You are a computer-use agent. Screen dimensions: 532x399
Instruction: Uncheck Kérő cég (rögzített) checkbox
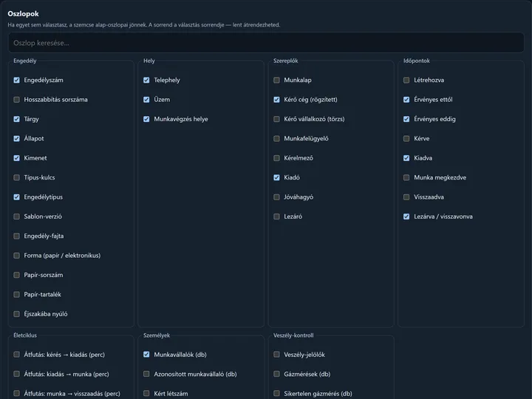coord(276,100)
